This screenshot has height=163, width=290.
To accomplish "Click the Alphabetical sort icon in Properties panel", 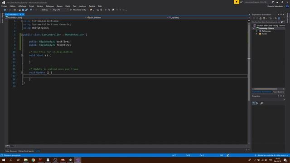I will (257, 103).
